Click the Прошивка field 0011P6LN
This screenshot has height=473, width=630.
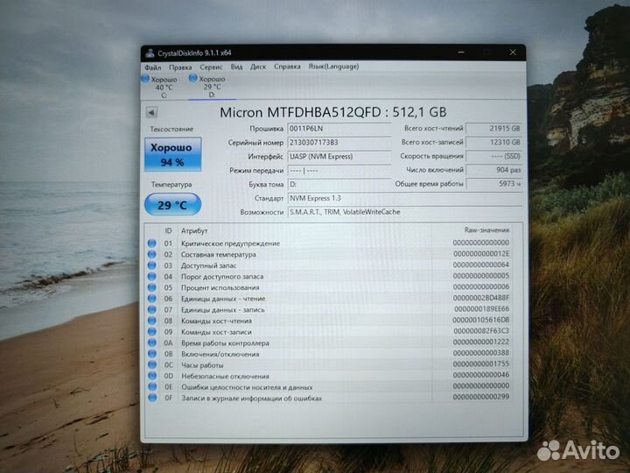339,129
